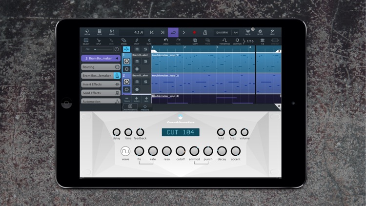Viewport: 366px width, 206px height.
Task: Click the Paste tool
Action: click(207, 41)
